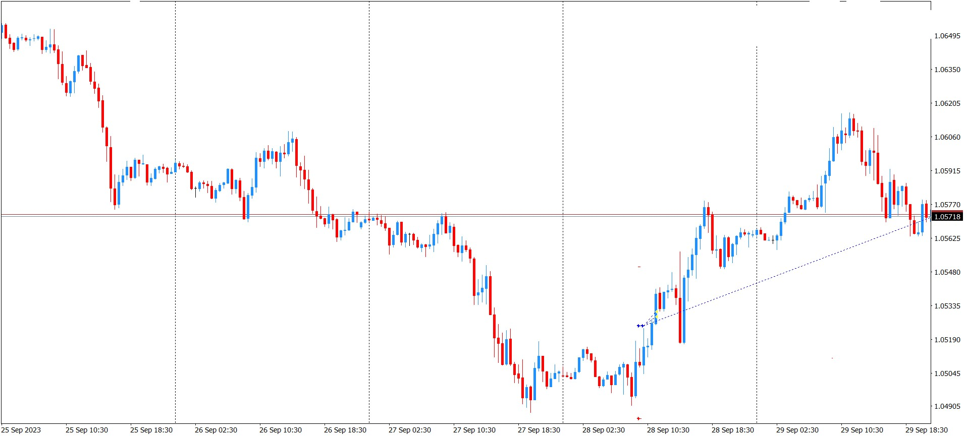Click the 27 Sep 10:30 time label
967x437 pixels.
(x=474, y=430)
